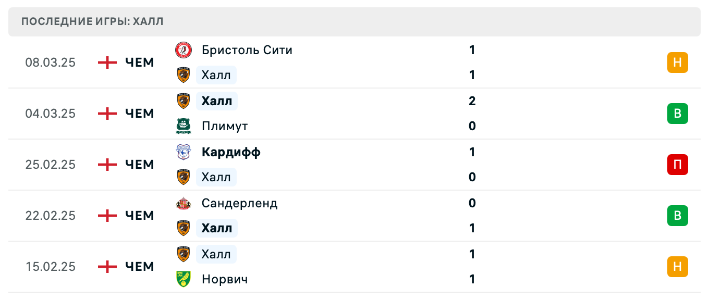Click the red П loss badge
Screen dimensions: 709x299
click(677, 165)
